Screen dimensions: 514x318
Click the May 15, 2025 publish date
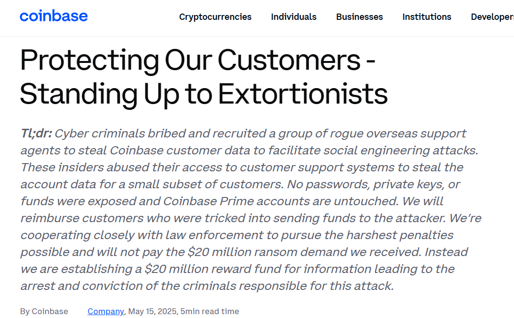(x=152, y=311)
